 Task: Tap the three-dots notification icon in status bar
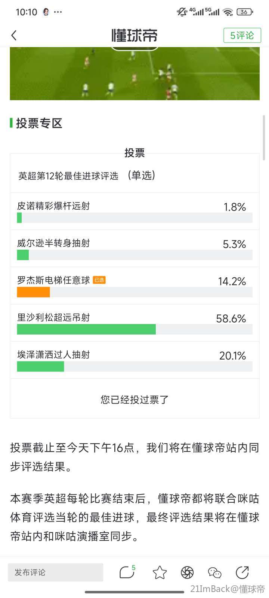click(x=58, y=12)
